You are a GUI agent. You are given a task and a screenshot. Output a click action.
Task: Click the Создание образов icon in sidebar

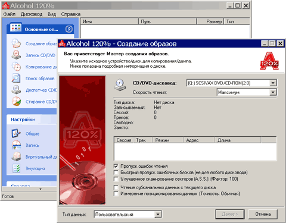coord(16,43)
